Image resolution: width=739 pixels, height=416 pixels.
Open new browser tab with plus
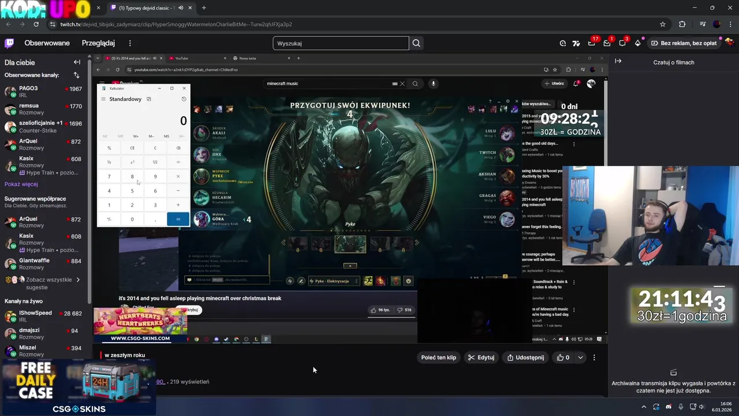pyautogui.click(x=204, y=8)
